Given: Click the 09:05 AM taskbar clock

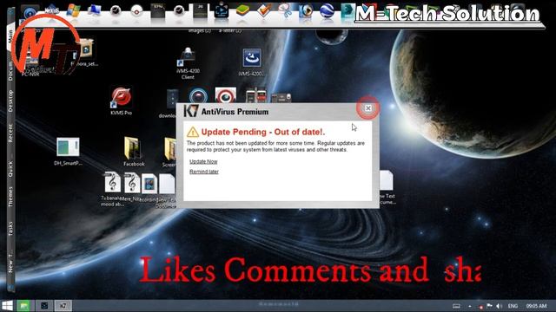Looking at the screenshot, I should (x=536, y=306).
